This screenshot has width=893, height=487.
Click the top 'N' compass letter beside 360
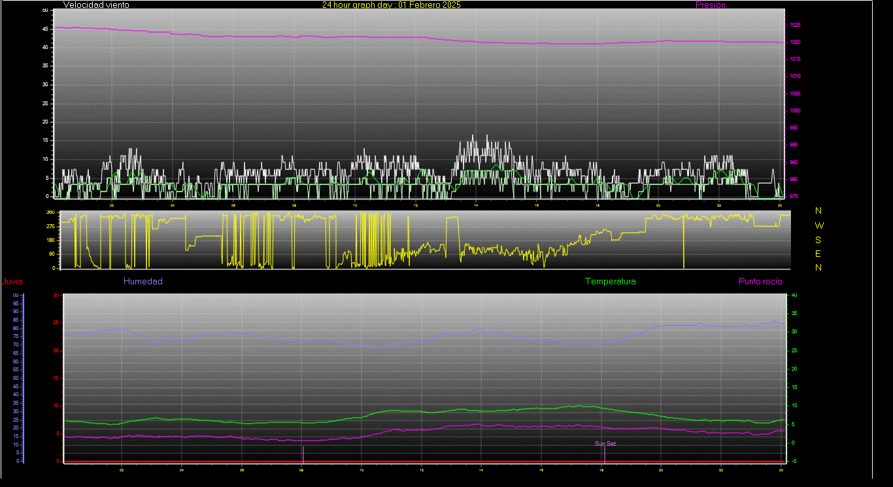click(x=818, y=210)
